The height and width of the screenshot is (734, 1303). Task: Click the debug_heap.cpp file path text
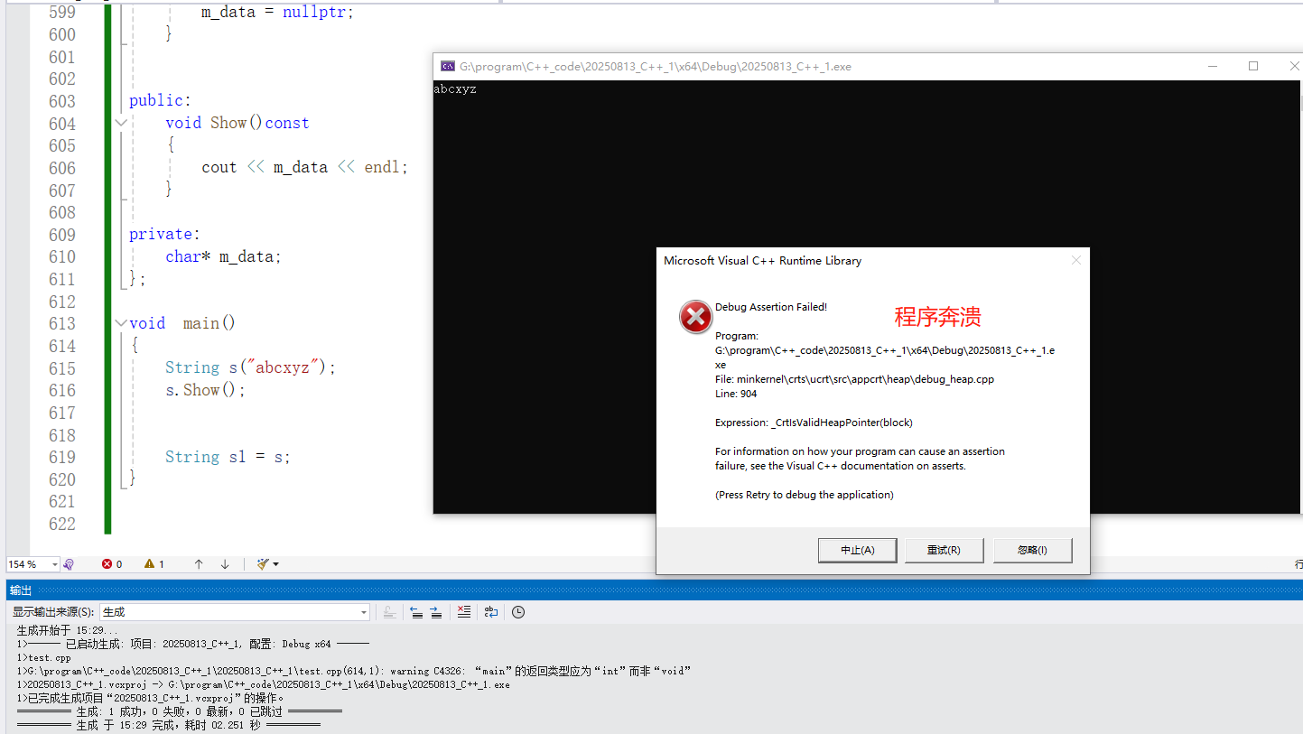click(x=854, y=379)
